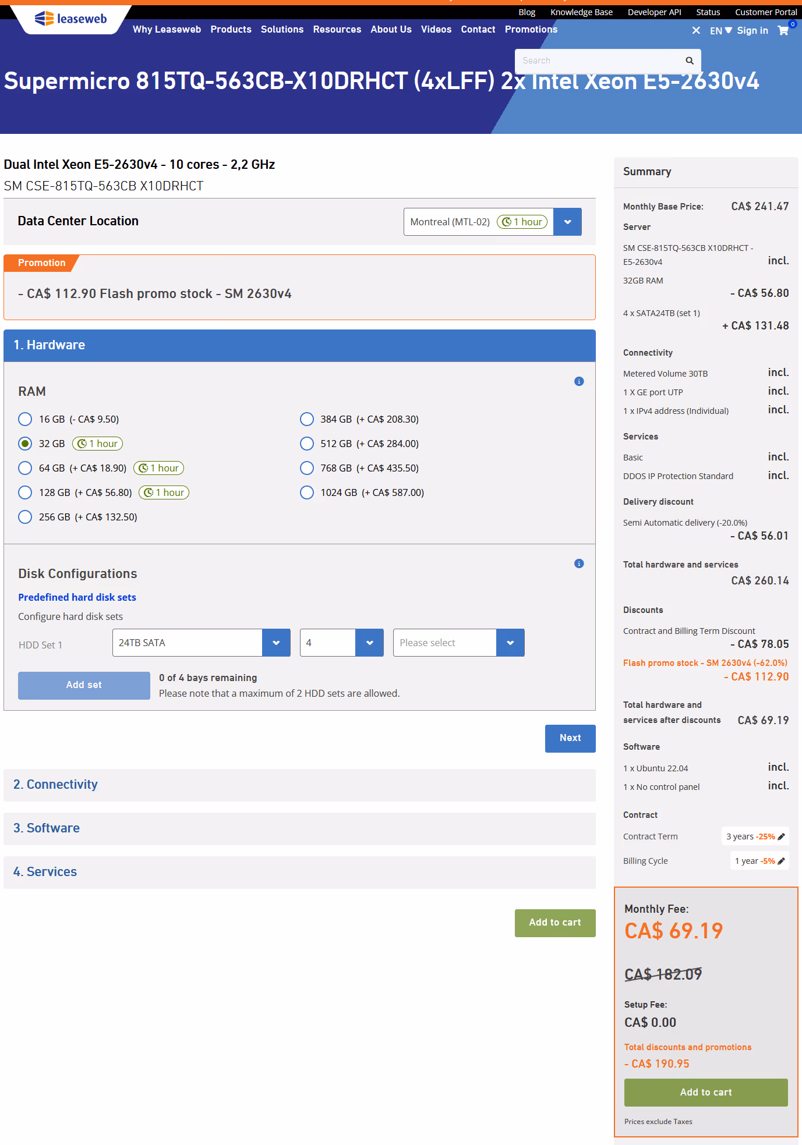Open the EN language selector
Viewport: 802px width, 1145px height.
(x=721, y=31)
